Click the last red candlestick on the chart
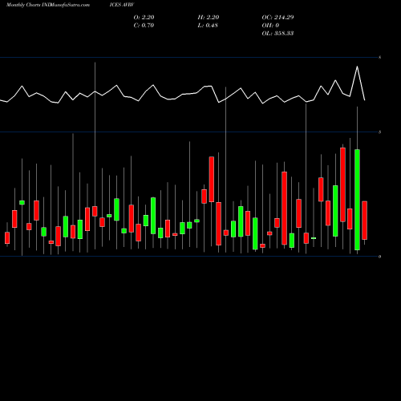 click(364, 221)
